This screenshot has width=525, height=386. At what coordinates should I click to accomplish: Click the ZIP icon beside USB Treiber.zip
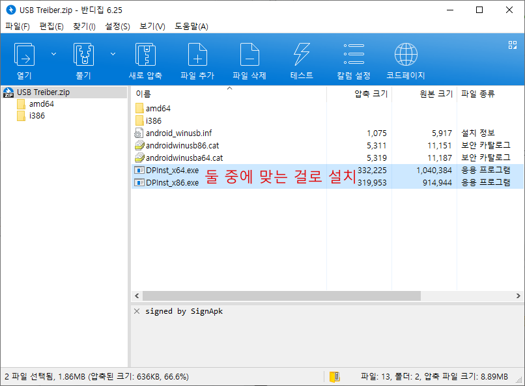point(8,92)
